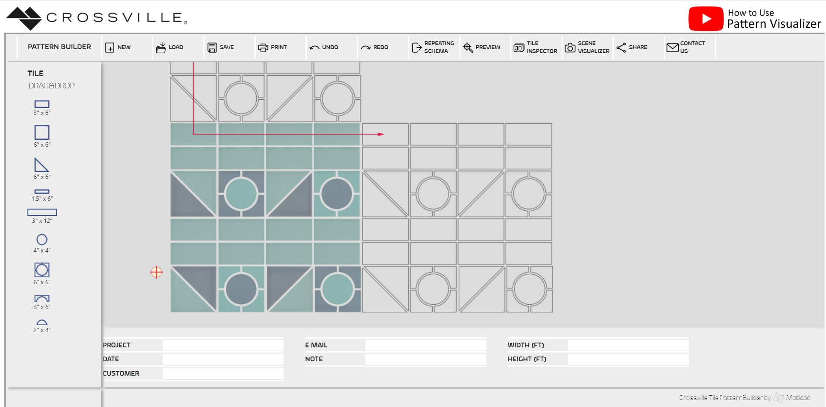Choose the 6" x 6" triangle tile
This screenshot has height=407, width=826.
(42, 165)
